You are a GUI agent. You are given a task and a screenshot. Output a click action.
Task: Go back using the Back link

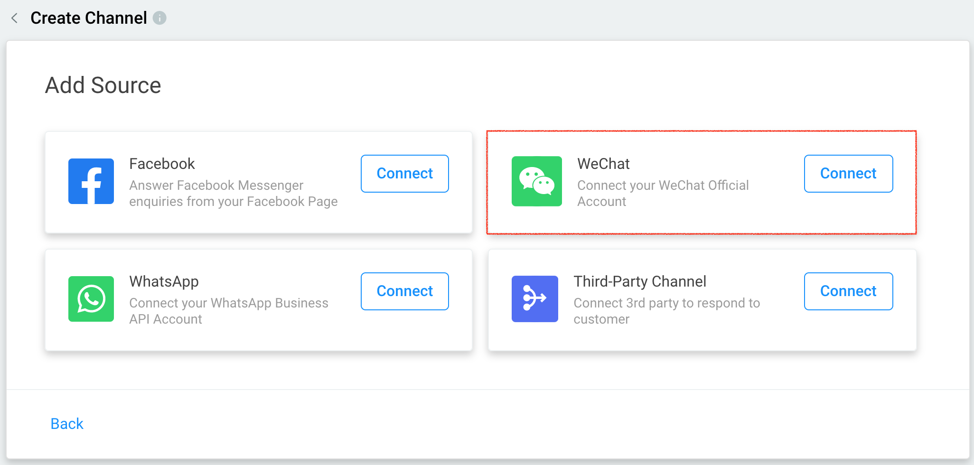pyautogui.click(x=67, y=424)
